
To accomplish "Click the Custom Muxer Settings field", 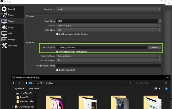I will tap(109, 66).
